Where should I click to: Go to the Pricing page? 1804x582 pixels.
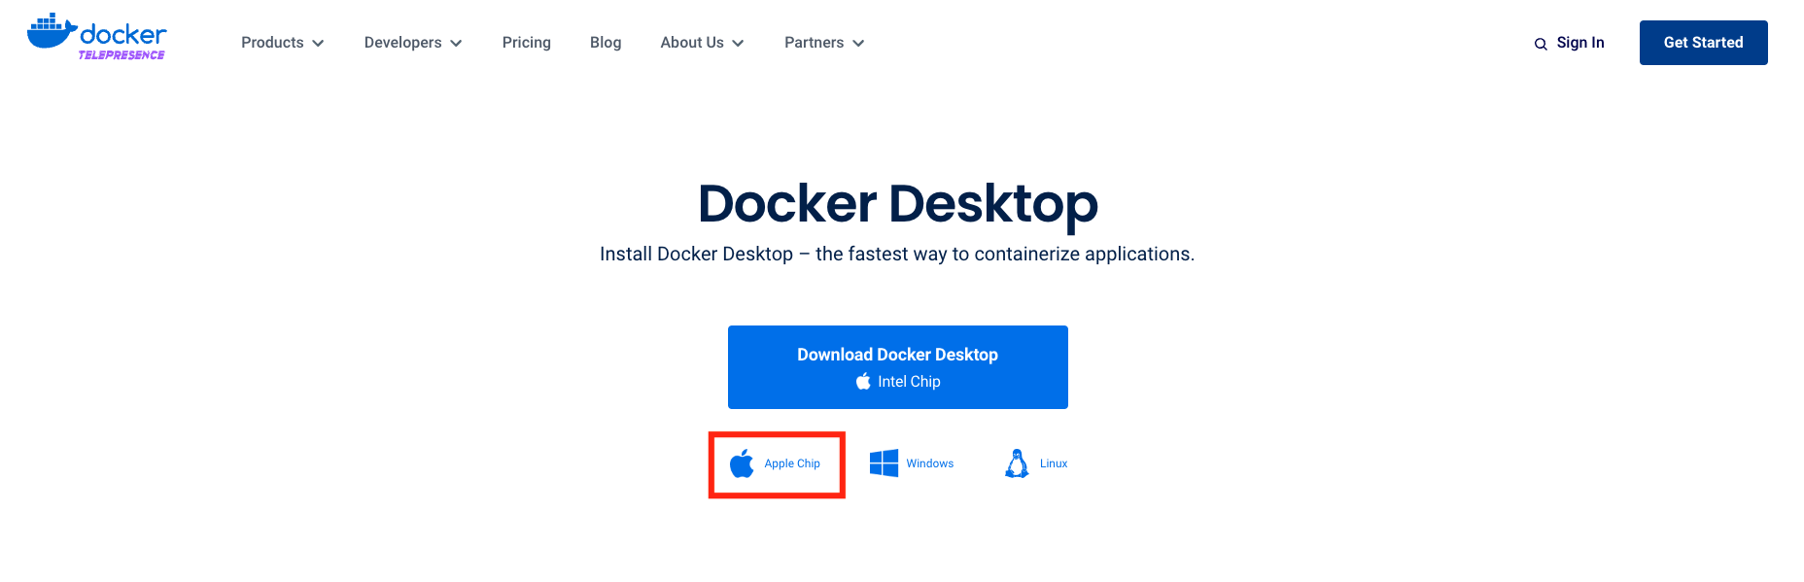click(x=527, y=43)
